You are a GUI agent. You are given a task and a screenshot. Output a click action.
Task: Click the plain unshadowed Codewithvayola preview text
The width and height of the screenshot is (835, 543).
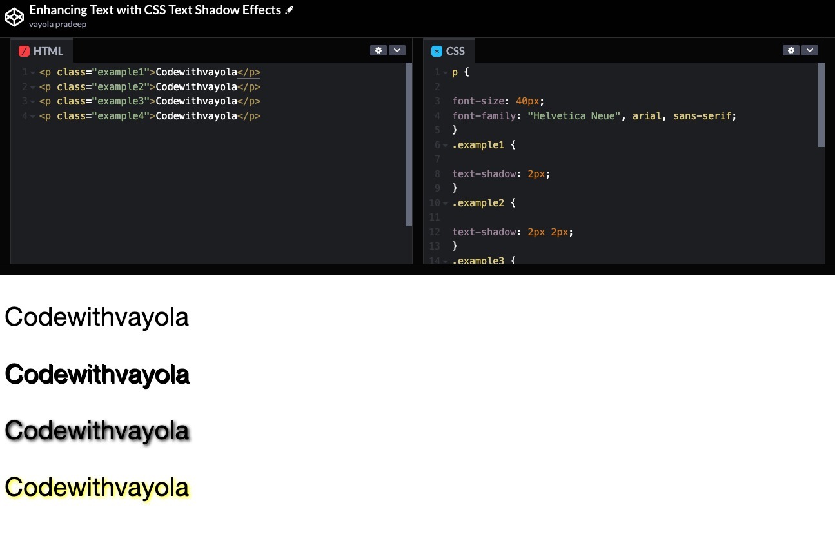click(97, 317)
